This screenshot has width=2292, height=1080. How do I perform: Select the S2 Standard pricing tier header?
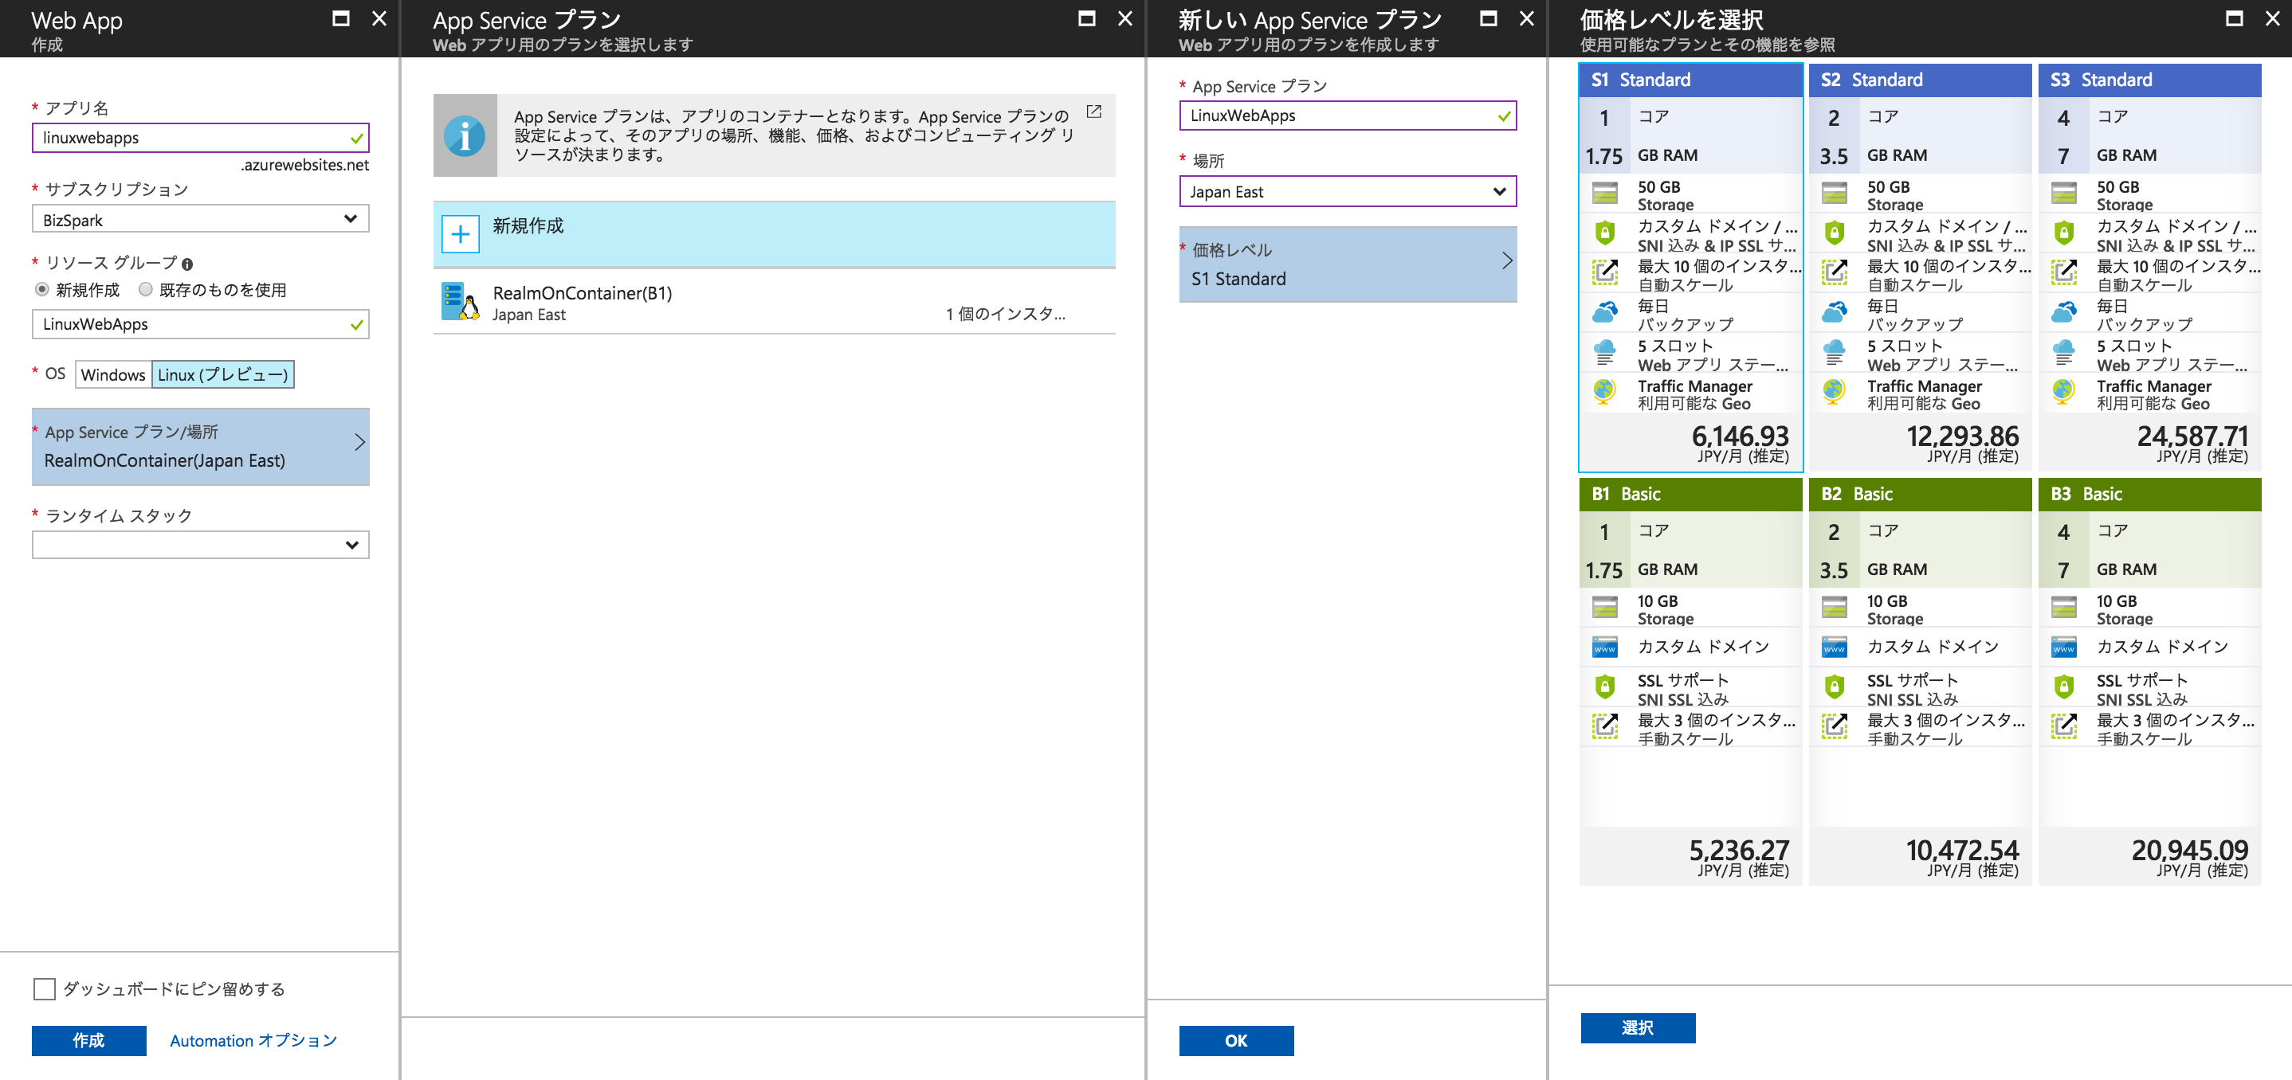coord(1920,80)
